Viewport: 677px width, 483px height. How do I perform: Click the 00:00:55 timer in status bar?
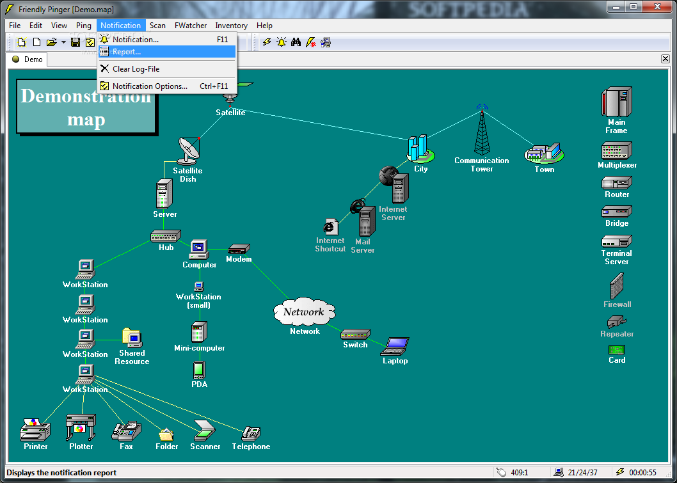pos(642,473)
